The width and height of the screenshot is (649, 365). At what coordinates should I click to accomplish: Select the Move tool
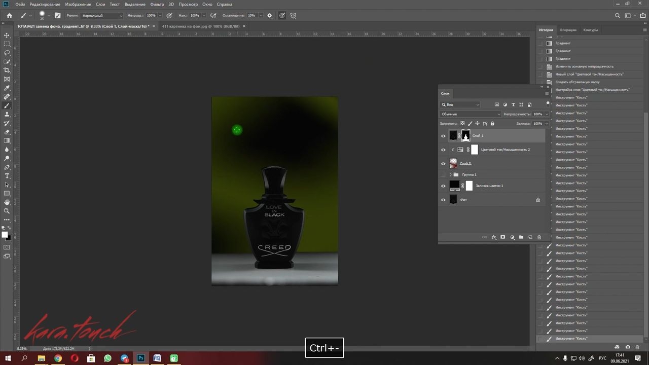tap(7, 35)
